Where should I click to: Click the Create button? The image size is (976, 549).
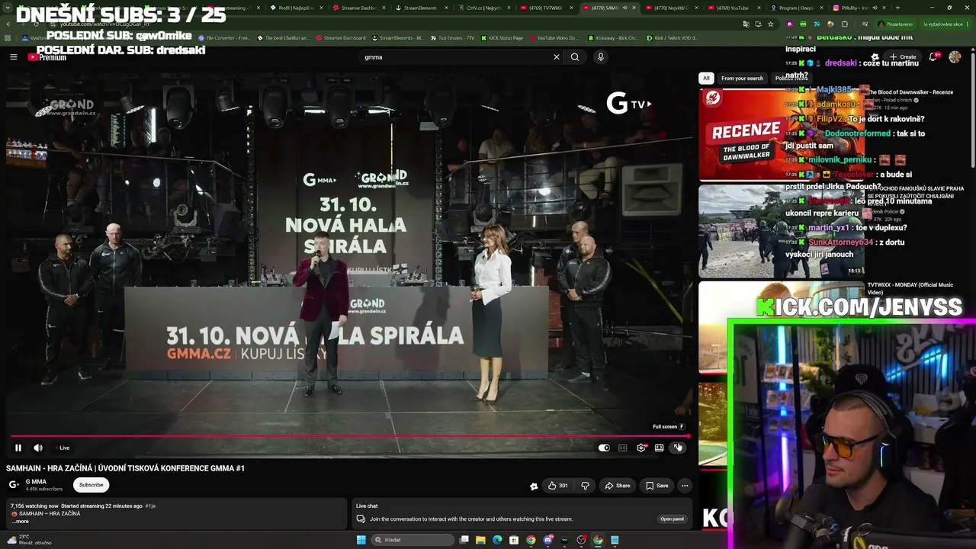(903, 57)
